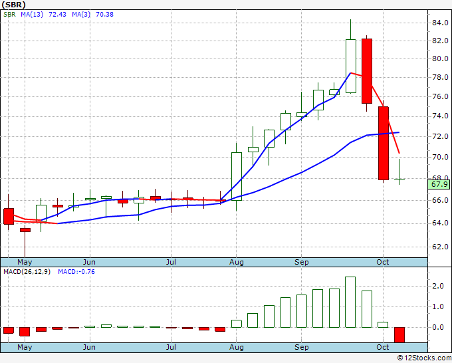Click May on the price chart axis
This screenshot has width=452, height=363.
pyautogui.click(x=25, y=262)
